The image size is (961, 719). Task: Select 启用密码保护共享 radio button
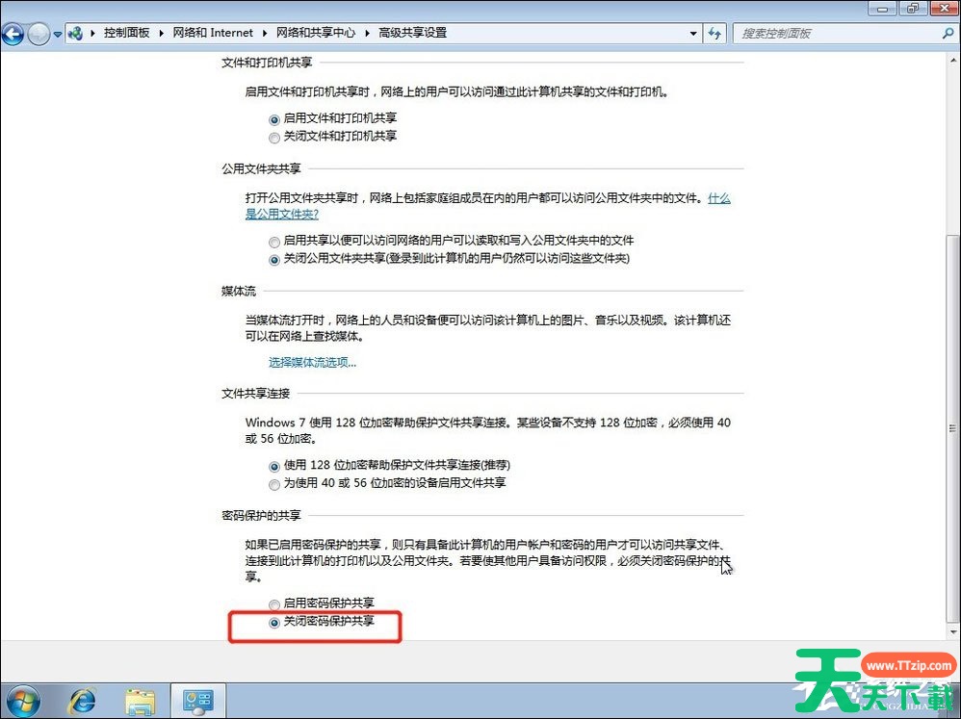coord(274,604)
